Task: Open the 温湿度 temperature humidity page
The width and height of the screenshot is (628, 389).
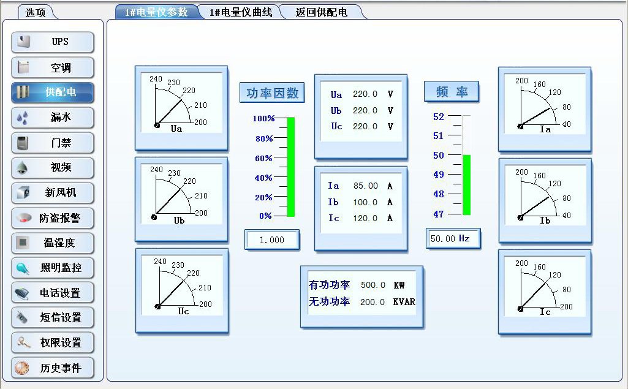Action: click(x=53, y=243)
